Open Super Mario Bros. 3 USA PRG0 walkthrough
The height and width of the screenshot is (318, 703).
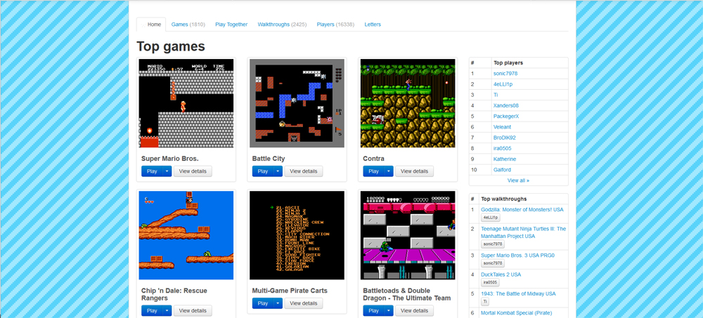518,256
